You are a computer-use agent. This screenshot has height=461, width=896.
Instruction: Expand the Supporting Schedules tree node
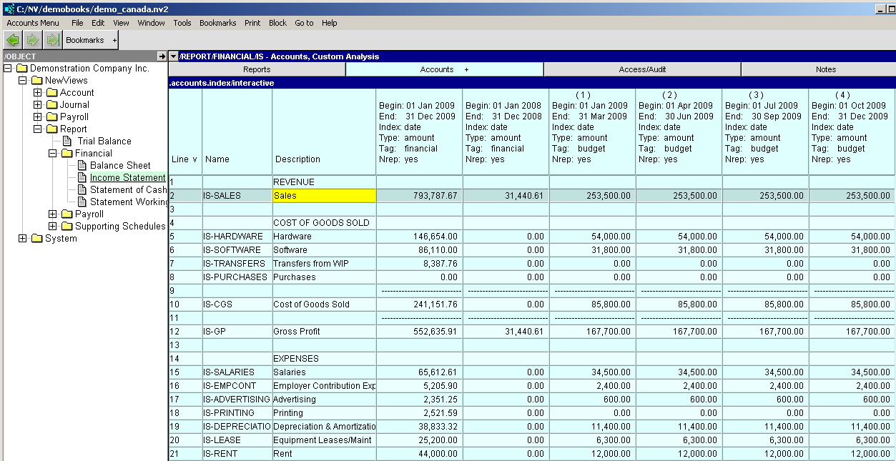52,227
